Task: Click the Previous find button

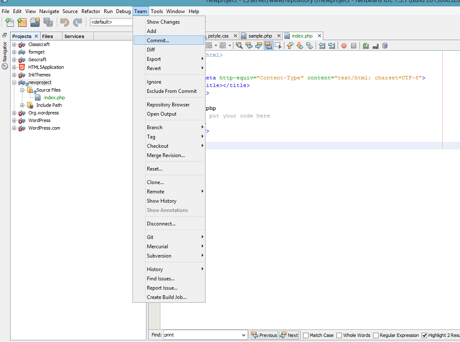Action: click(264, 335)
